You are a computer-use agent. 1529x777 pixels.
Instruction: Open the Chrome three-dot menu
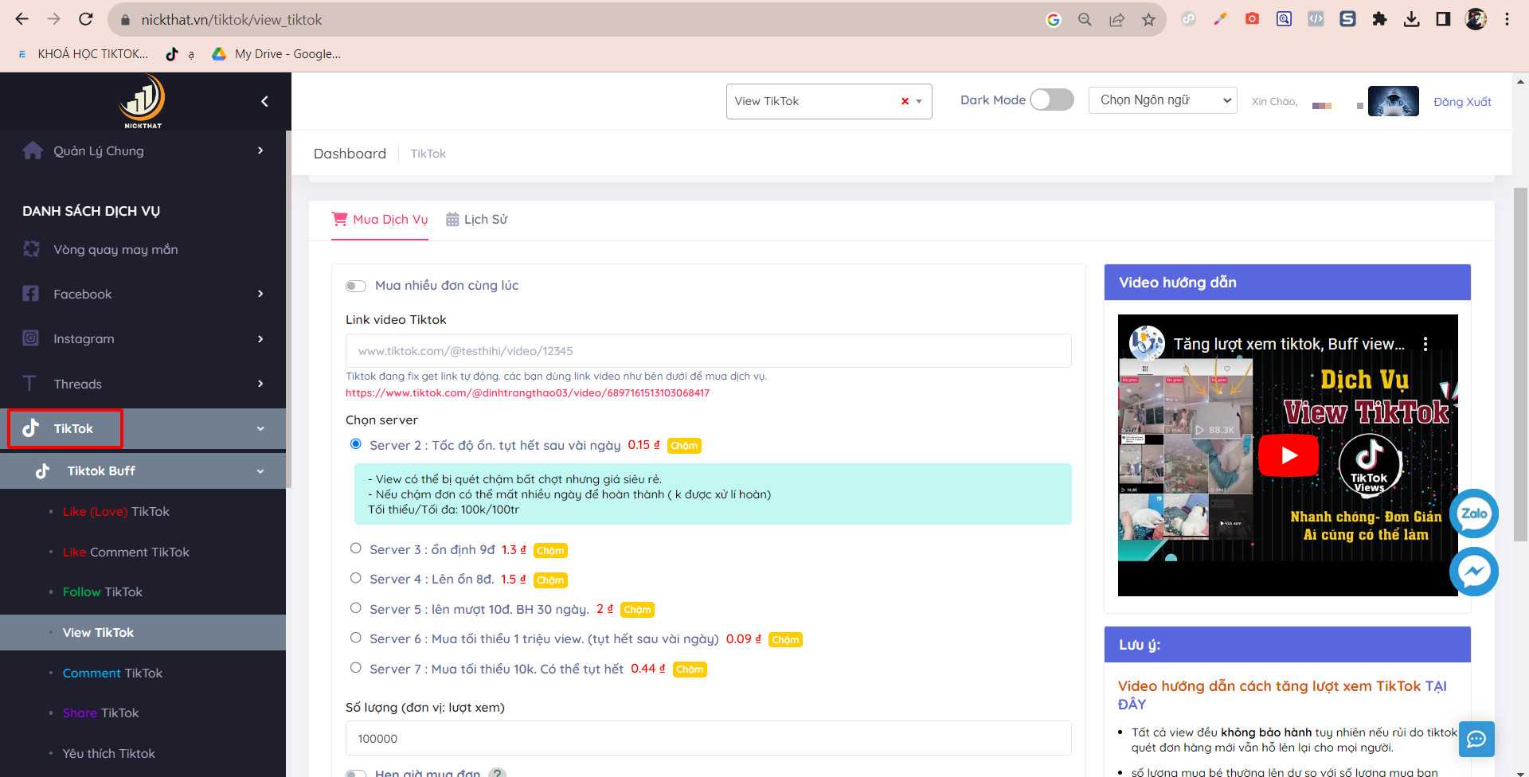[1507, 19]
